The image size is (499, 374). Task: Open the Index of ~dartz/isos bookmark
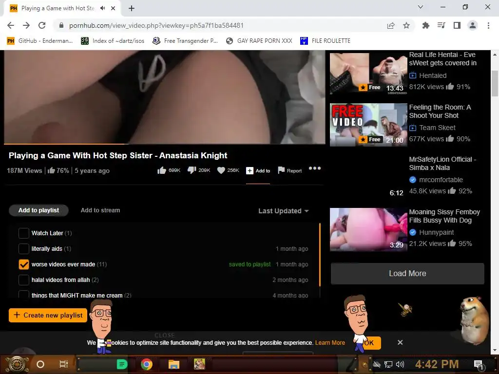[x=113, y=41]
